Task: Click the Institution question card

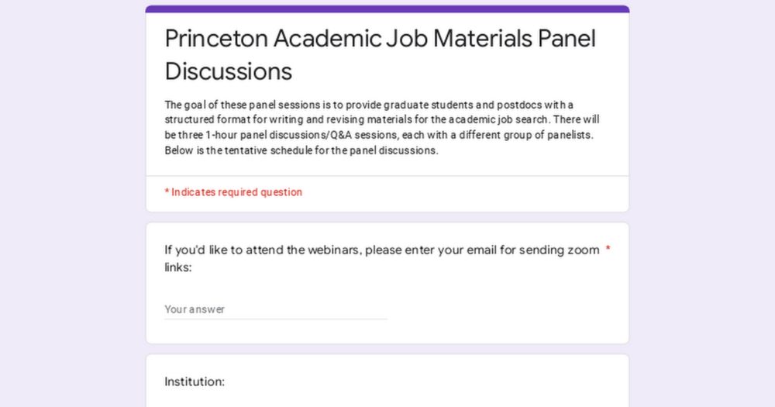Action: coord(387,381)
